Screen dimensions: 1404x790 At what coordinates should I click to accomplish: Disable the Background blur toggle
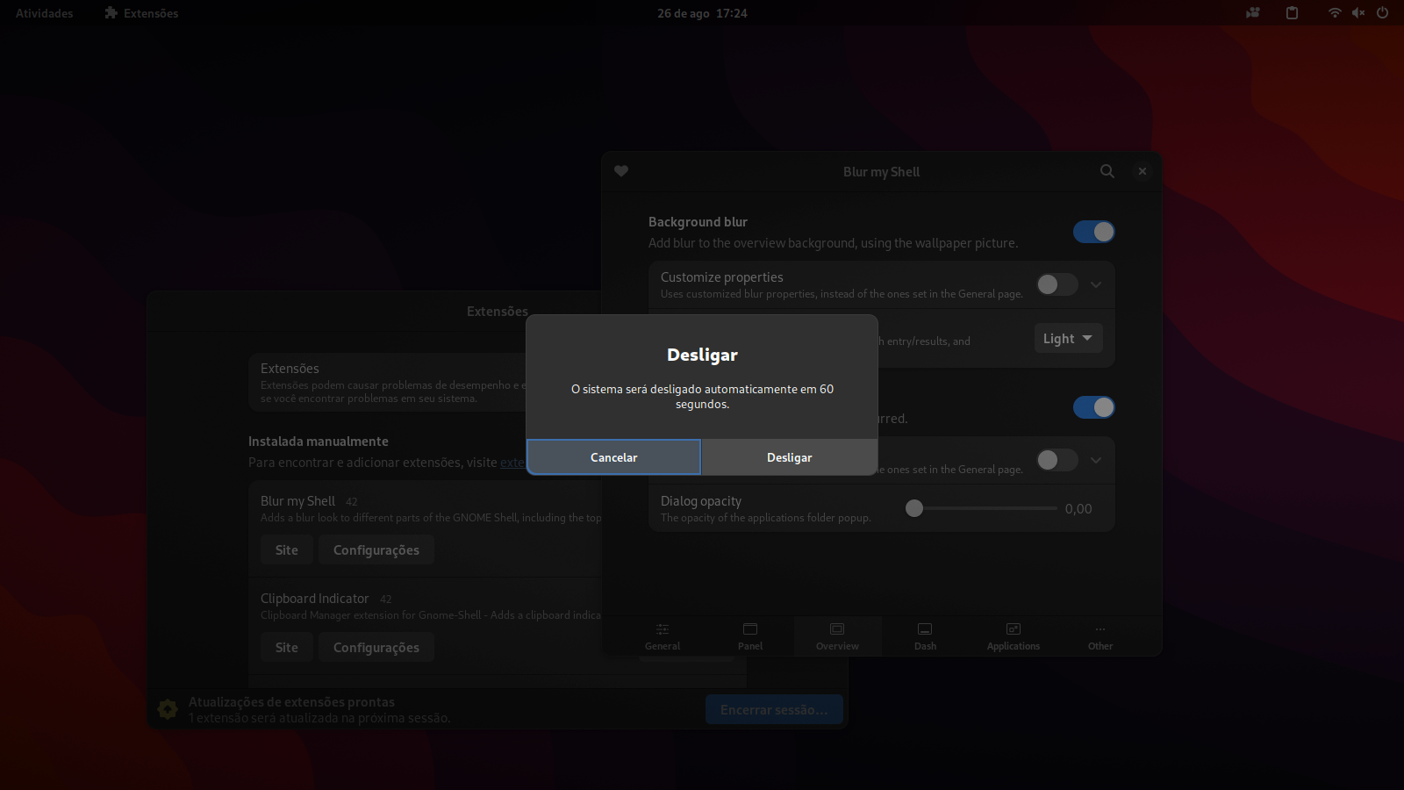point(1093,232)
